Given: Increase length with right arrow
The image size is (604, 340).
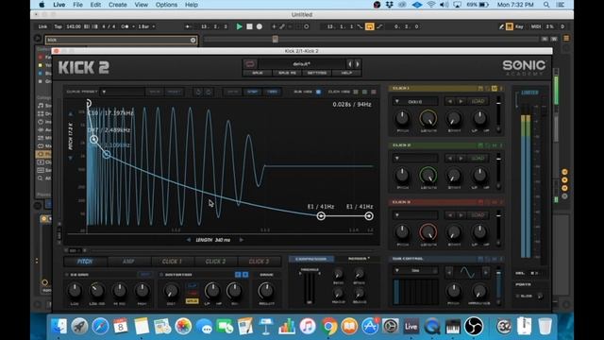Looking at the screenshot, I should coord(242,240).
